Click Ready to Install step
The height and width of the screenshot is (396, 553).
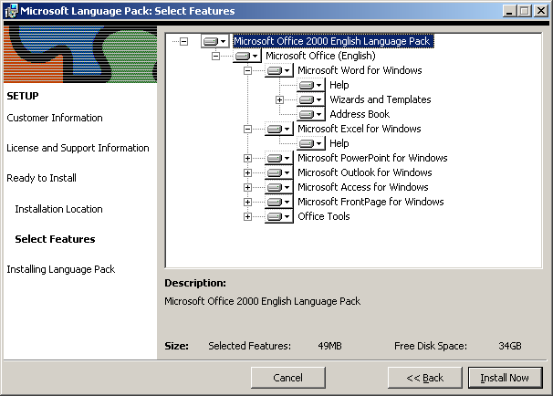pyautogui.click(x=42, y=178)
